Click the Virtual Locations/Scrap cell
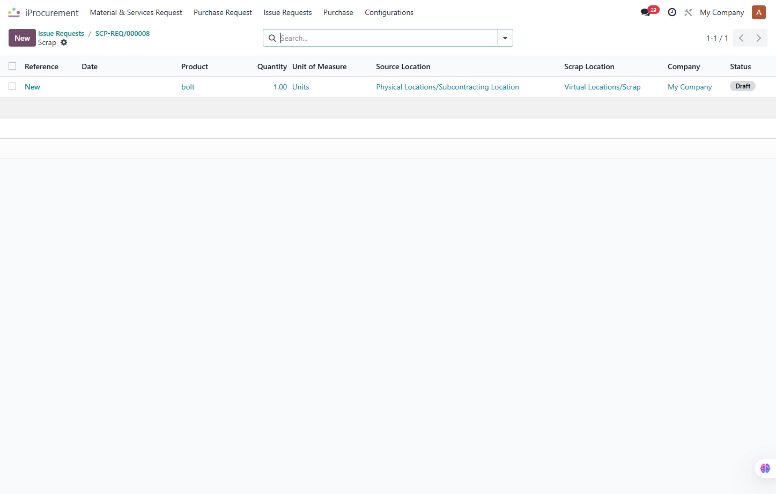Screen dimensions: 776x494 click(x=602, y=87)
